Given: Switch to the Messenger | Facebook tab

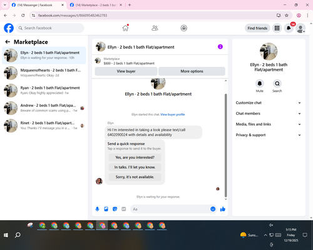Looking at the screenshot, I should 38,5.
